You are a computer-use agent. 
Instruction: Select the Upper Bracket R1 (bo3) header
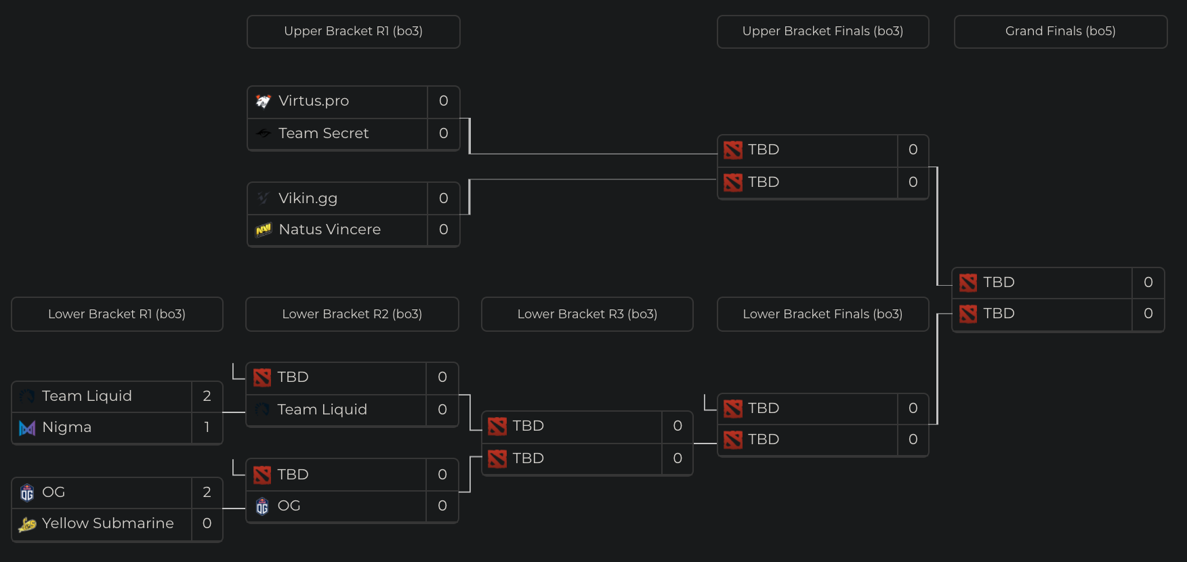(x=353, y=31)
